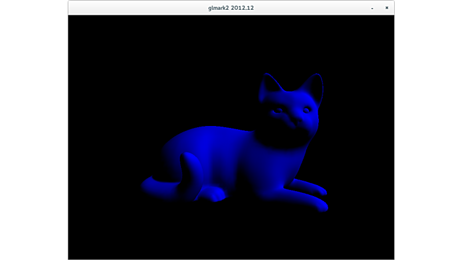The width and height of the screenshot is (463, 260).
Task: Click the cat's hind paw near the tail
Action: (x=212, y=195)
